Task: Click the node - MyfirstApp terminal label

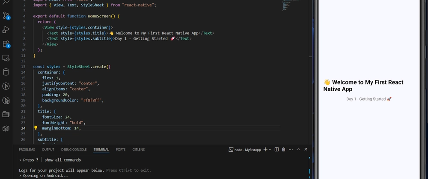Action: [x=247, y=150]
